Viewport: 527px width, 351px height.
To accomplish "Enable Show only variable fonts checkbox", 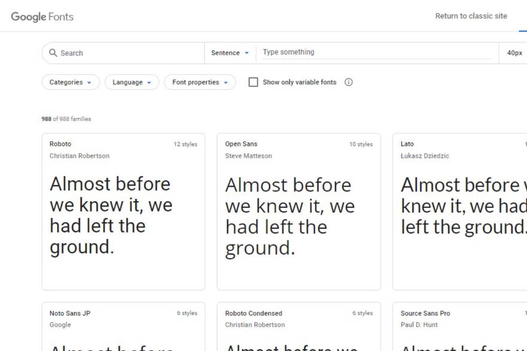I will [253, 82].
